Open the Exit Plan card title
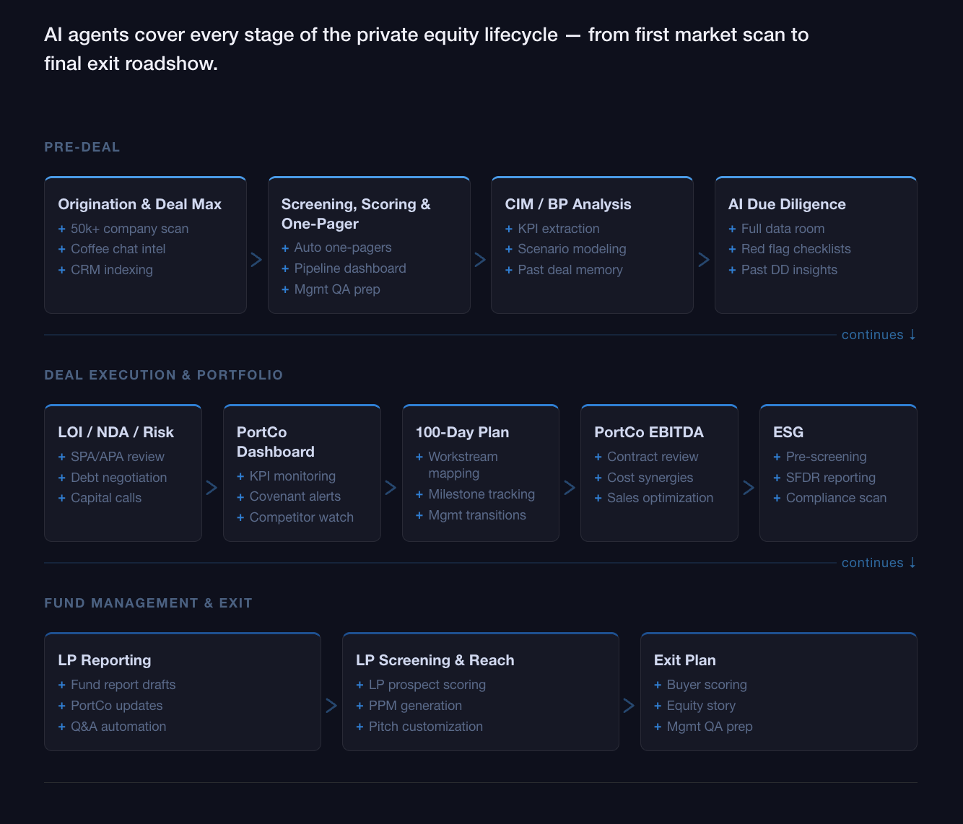Viewport: 963px width, 824px height. click(x=684, y=660)
